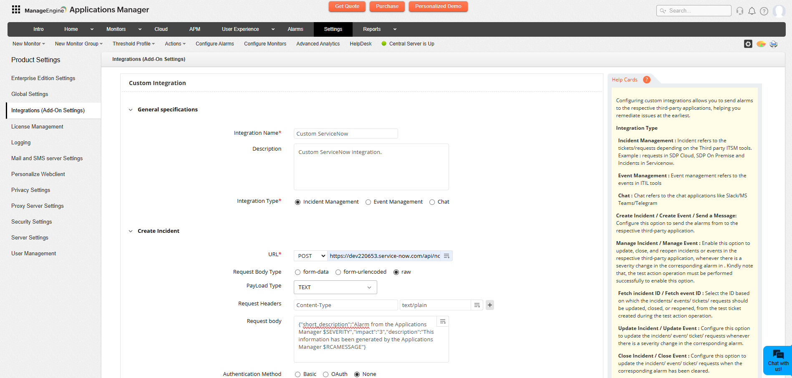Choose form-data request body type
The height and width of the screenshot is (378, 792).
[298, 272]
